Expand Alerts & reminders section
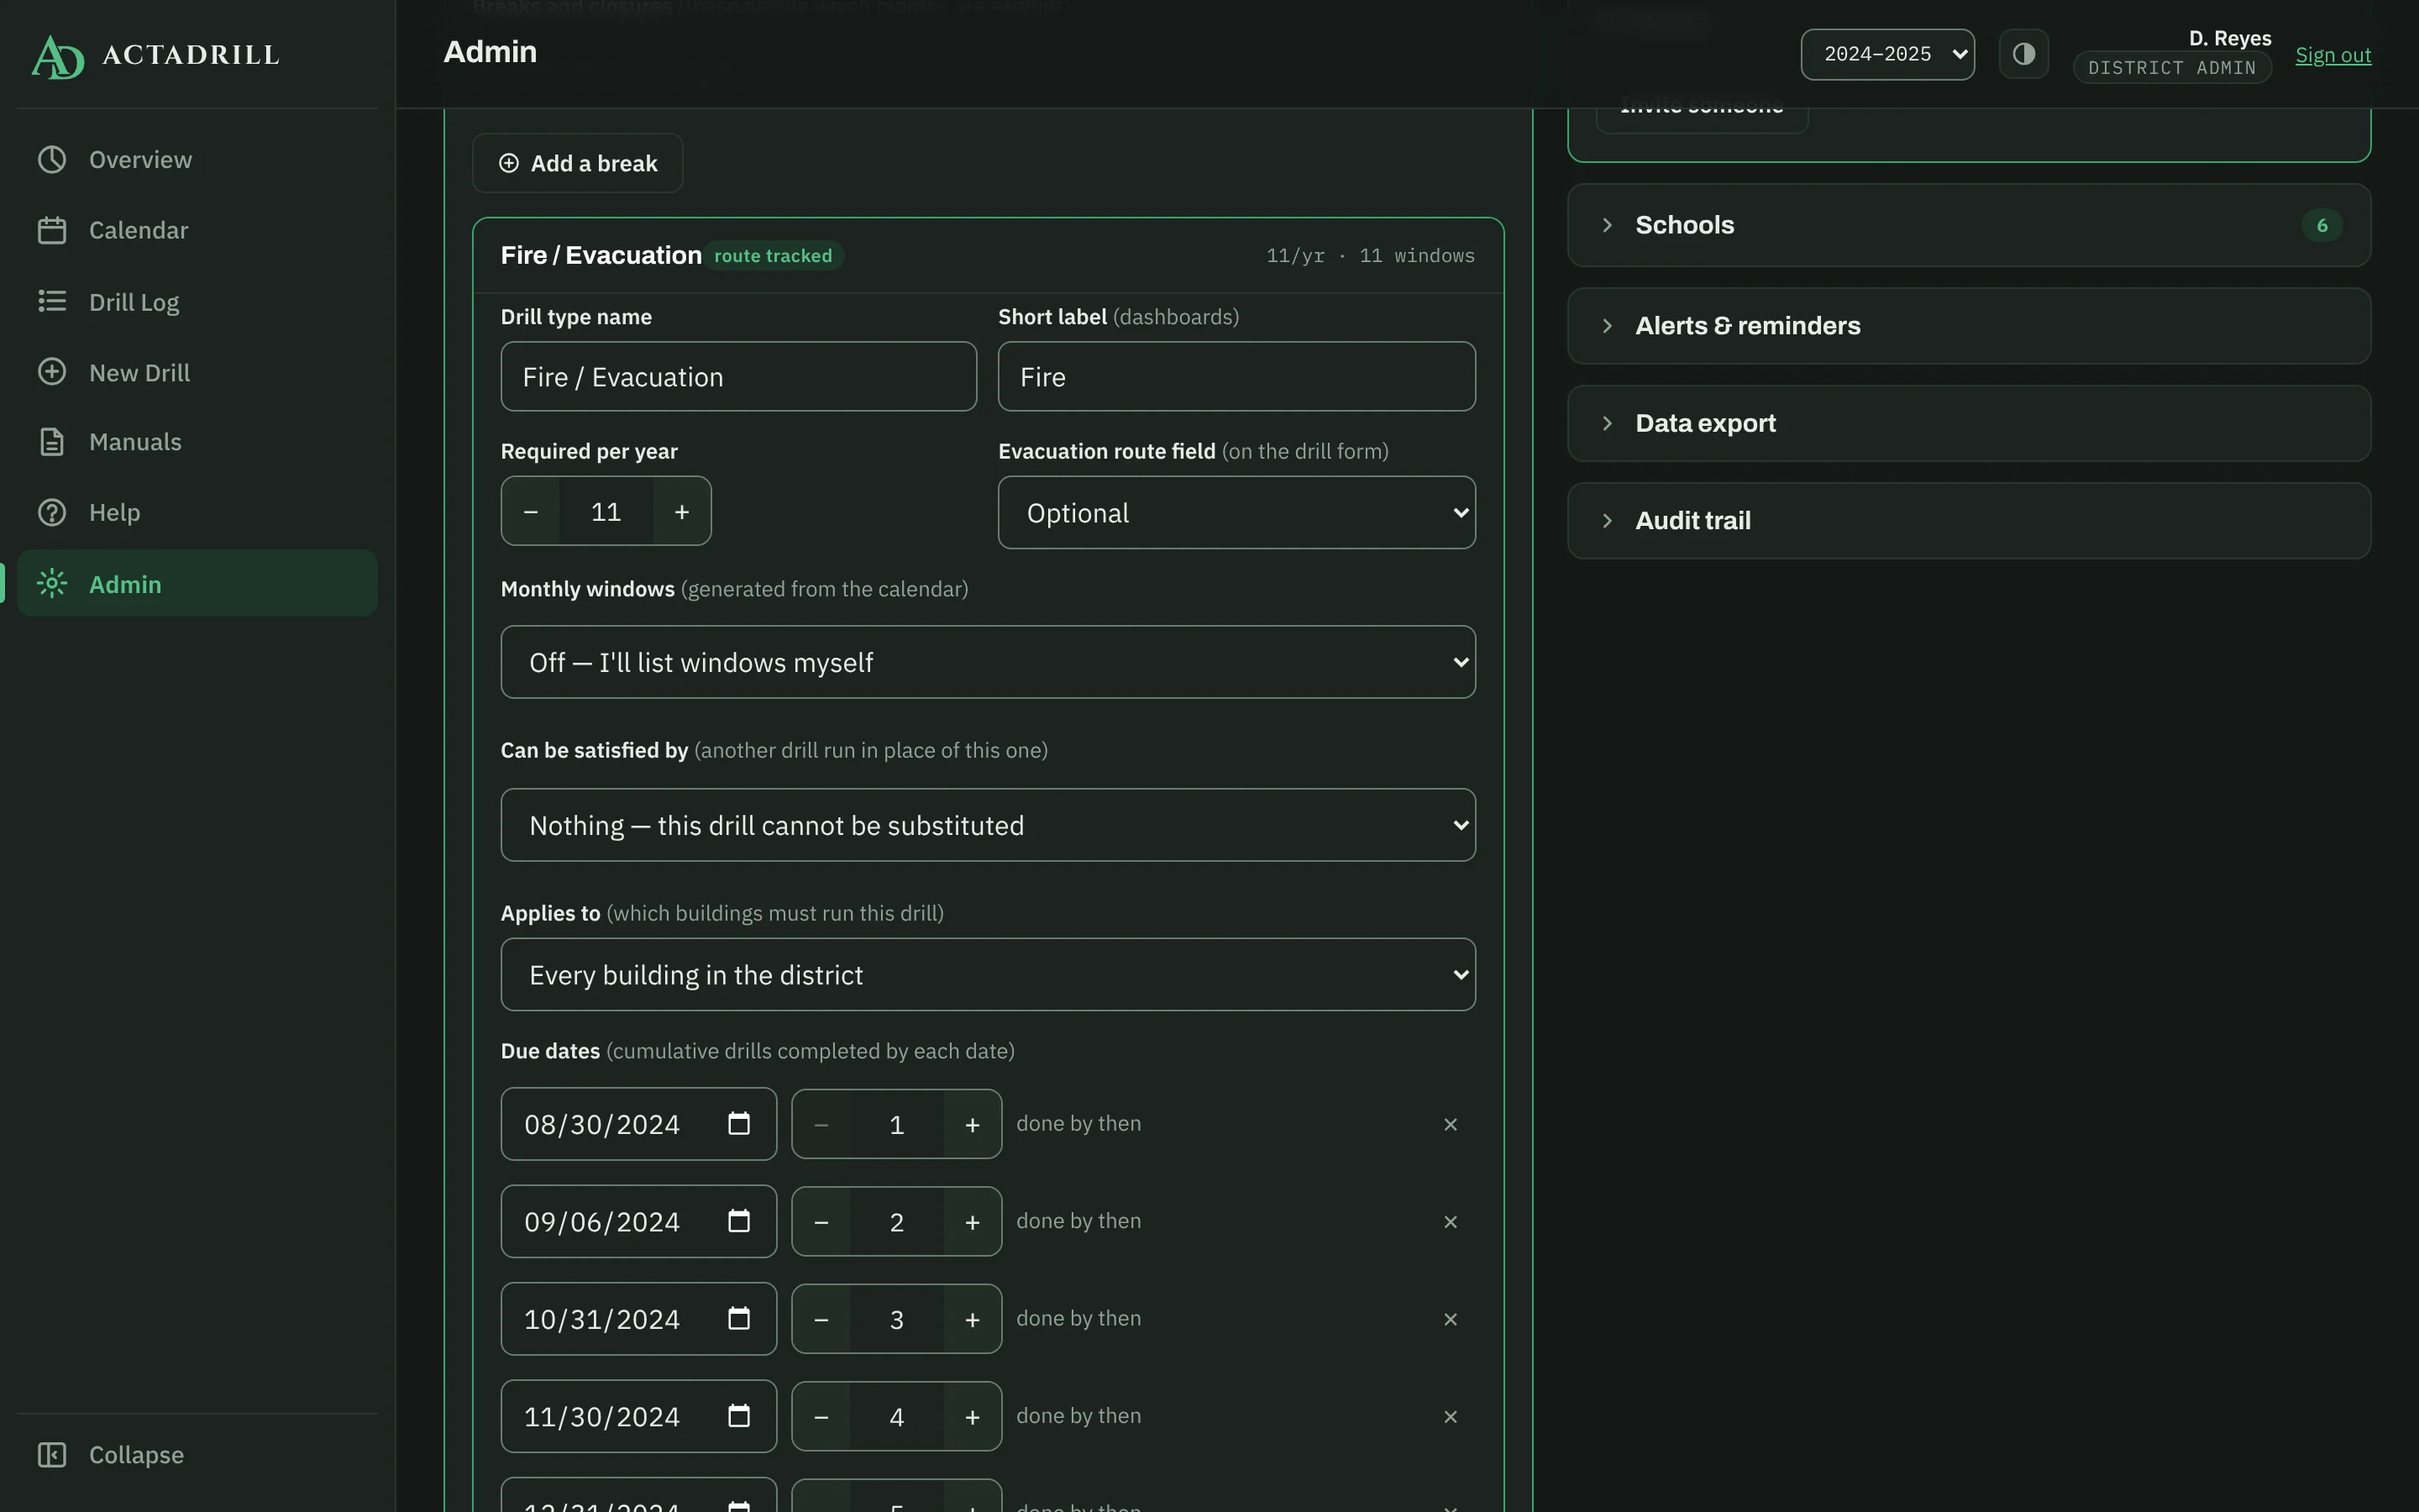Viewport: 2419px width, 1512px height. [1968, 326]
